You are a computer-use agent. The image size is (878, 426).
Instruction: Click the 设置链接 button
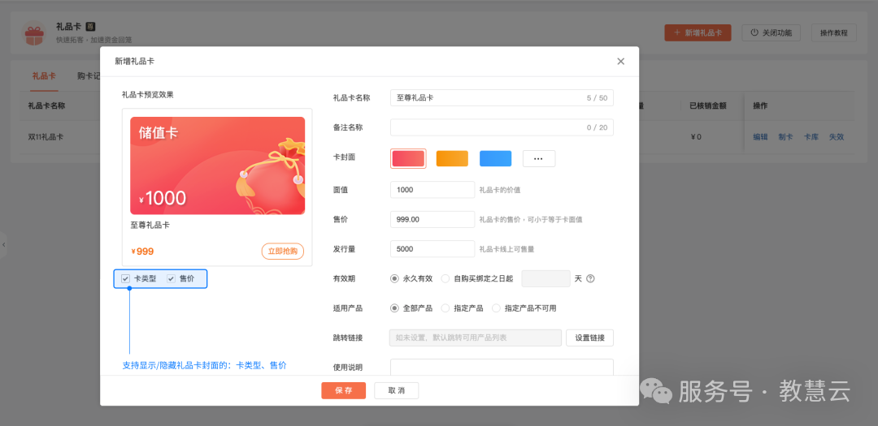tap(589, 338)
